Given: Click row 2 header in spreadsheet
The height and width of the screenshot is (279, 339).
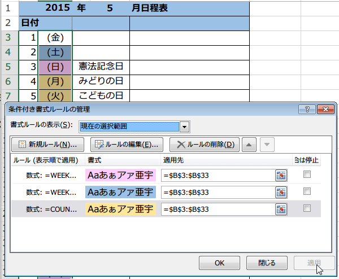Looking at the screenshot, I should pyautogui.click(x=8, y=23).
